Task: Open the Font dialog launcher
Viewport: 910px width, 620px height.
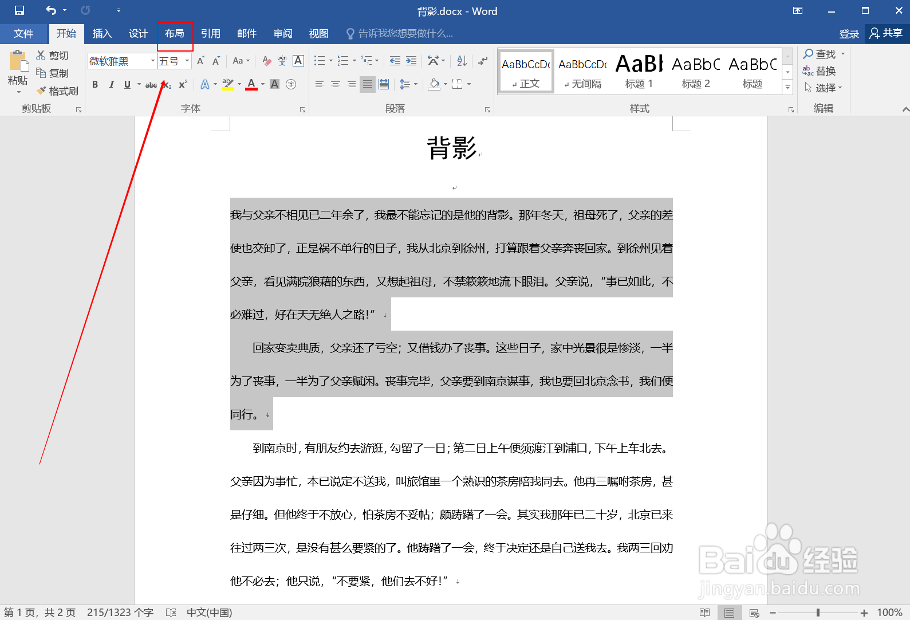Action: (x=302, y=109)
